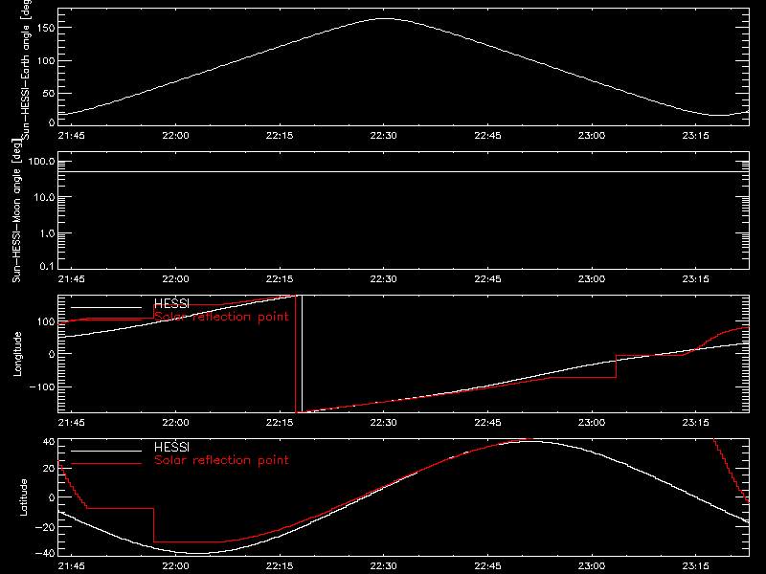Viewport: 766px width, 574px height.
Task: Click 23:00 time label under Longitude plot
Action: point(592,423)
